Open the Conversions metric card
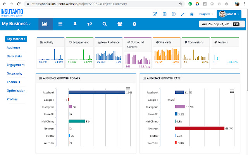 click(x=196, y=53)
